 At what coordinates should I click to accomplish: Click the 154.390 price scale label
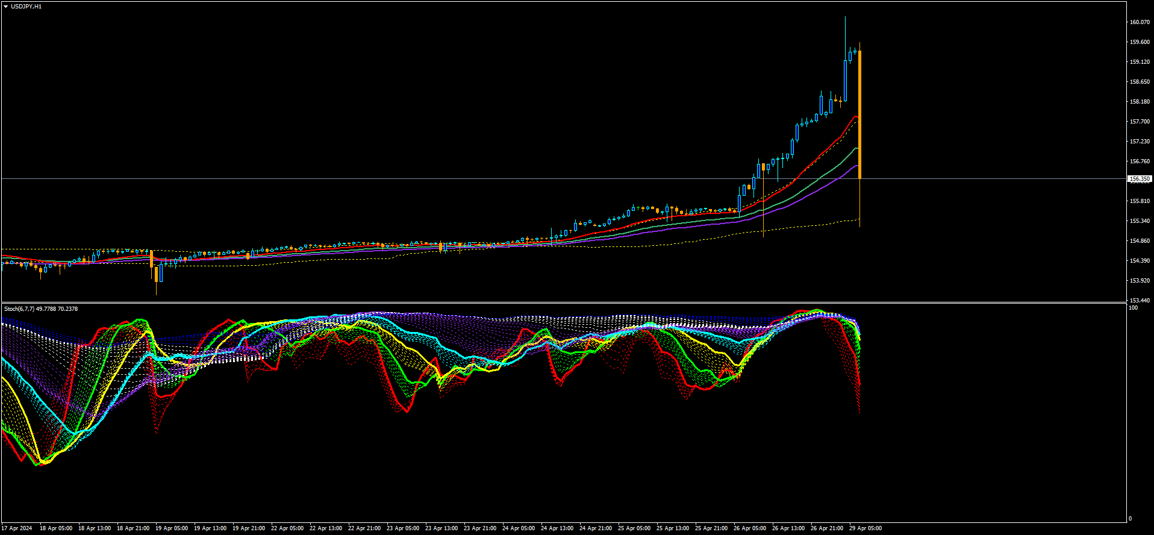pyautogui.click(x=1140, y=261)
